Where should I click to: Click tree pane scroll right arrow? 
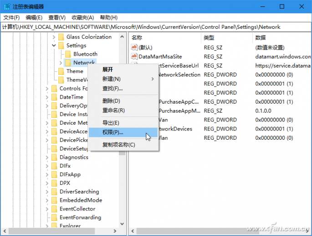115,231
